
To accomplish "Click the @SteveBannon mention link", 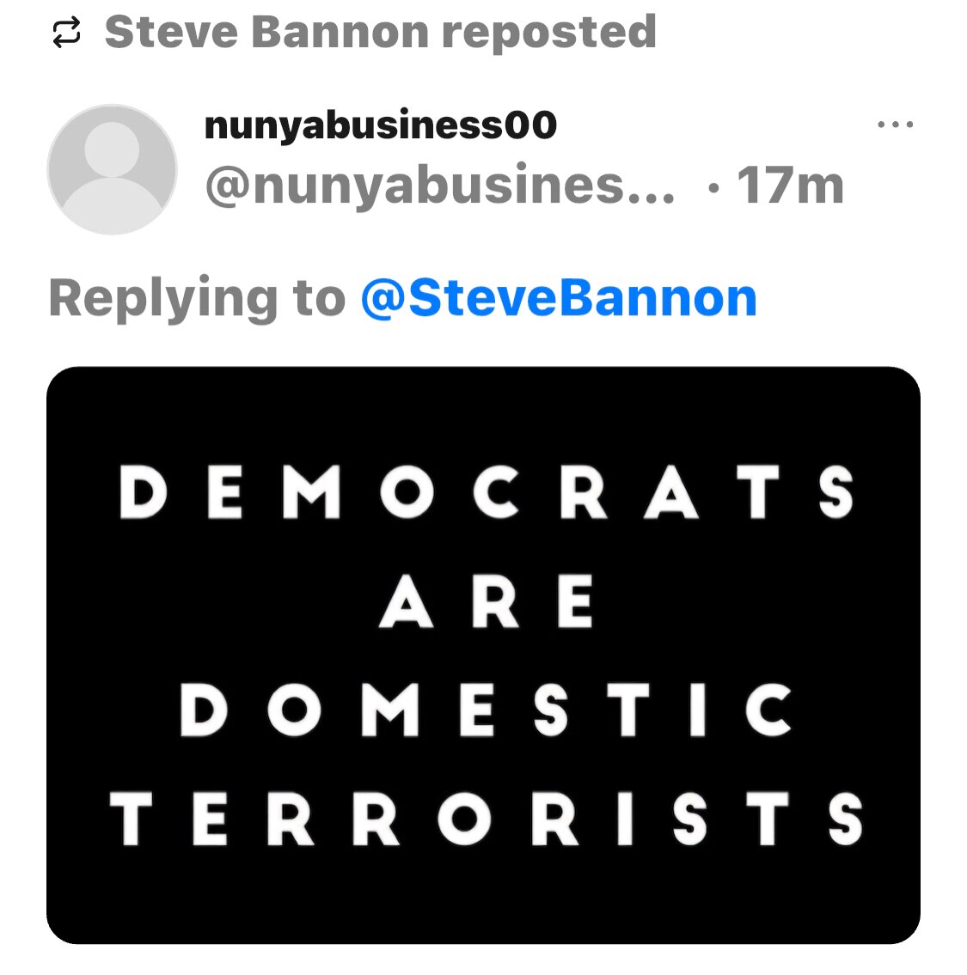I will click(559, 297).
